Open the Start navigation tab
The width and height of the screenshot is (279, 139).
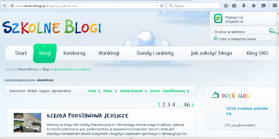(21, 53)
